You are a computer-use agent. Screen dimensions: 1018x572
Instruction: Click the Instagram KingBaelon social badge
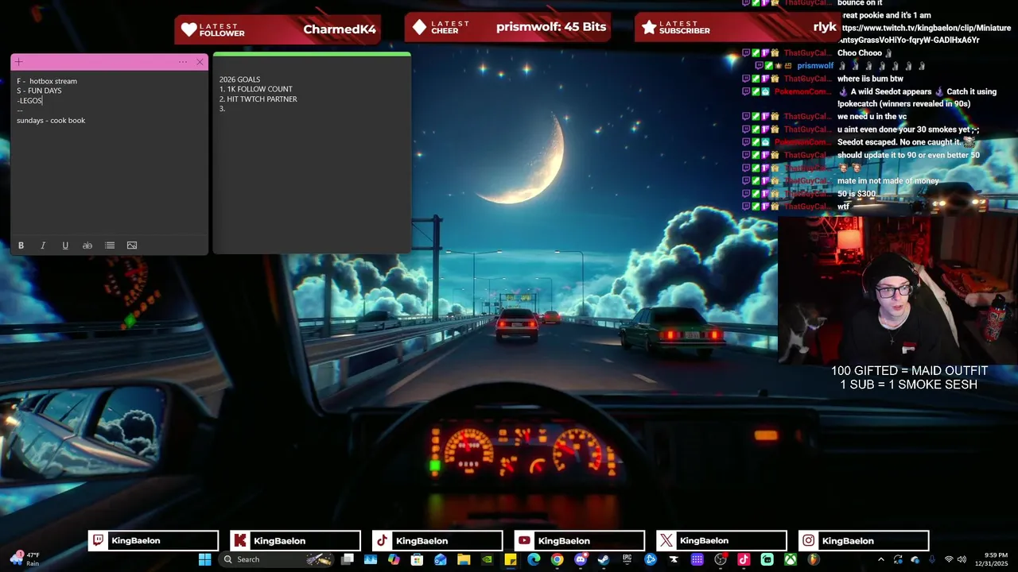point(864,541)
